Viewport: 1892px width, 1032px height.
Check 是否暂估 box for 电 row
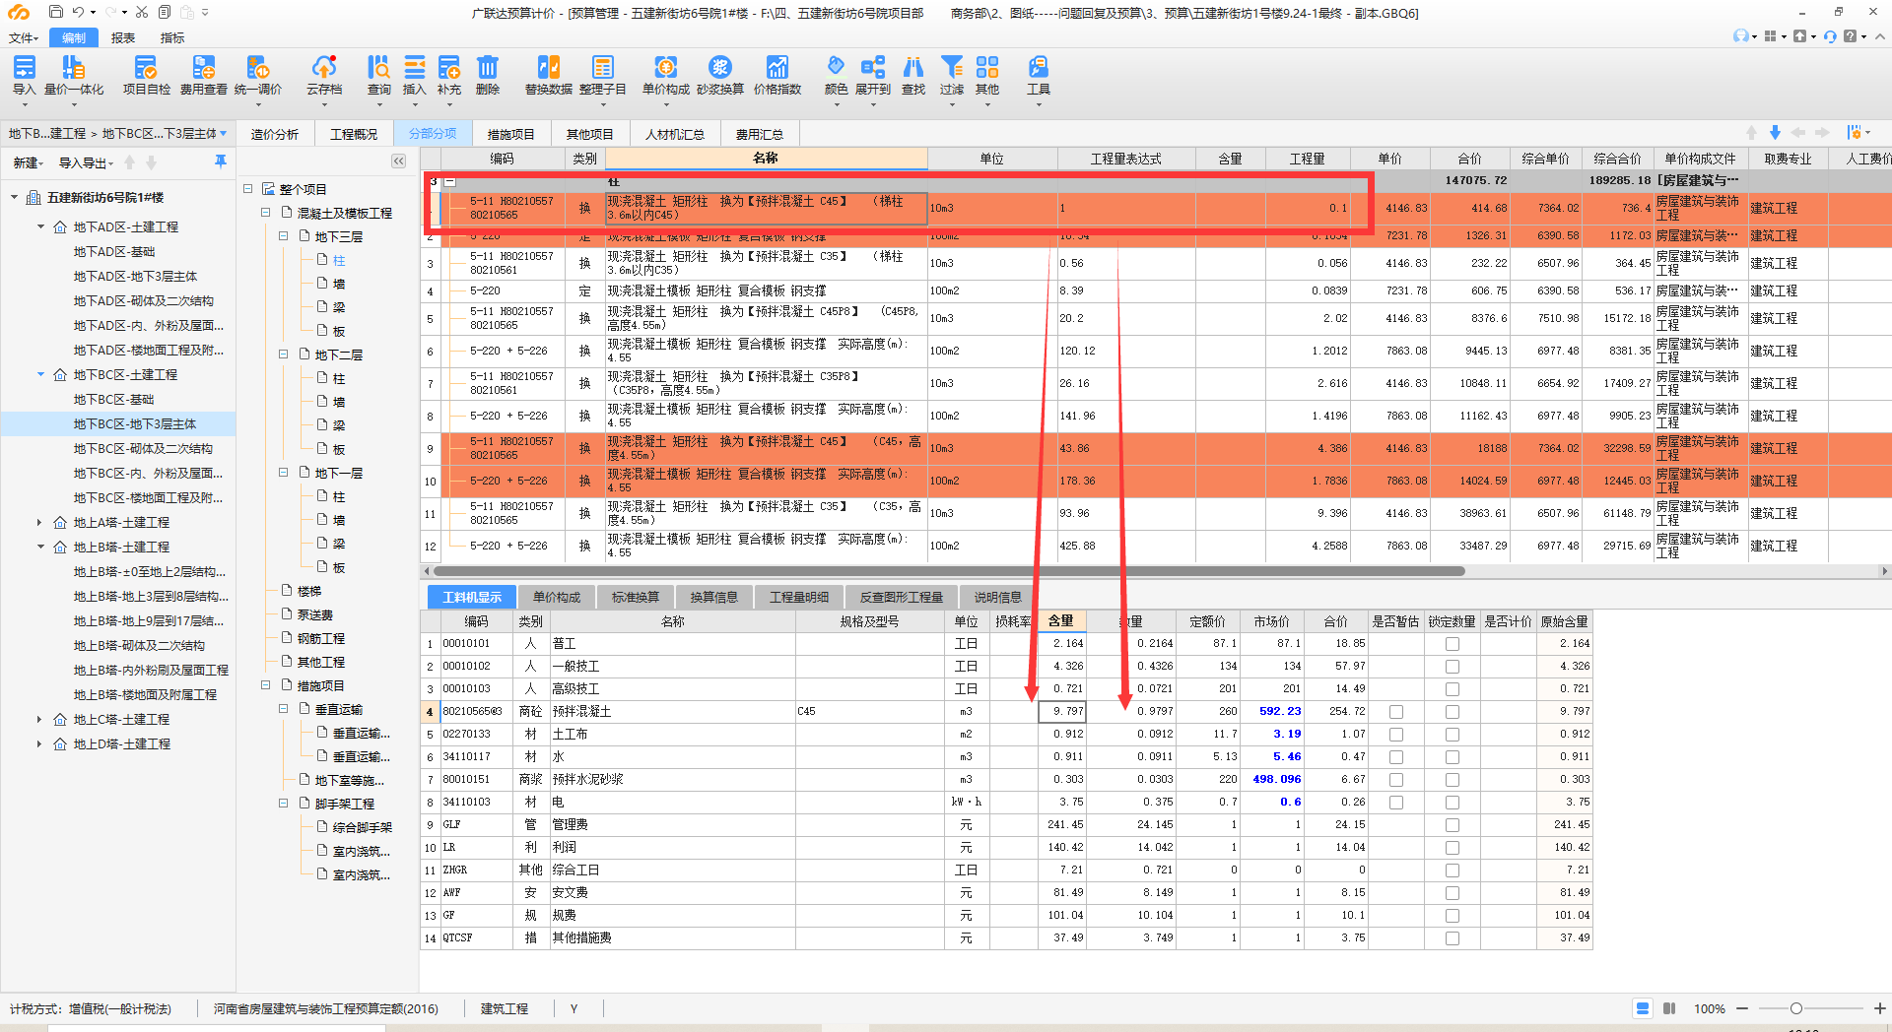click(x=1395, y=803)
